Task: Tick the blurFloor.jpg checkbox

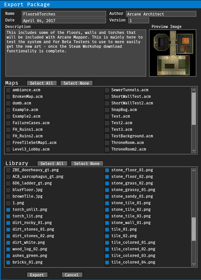Action: pos(8,190)
